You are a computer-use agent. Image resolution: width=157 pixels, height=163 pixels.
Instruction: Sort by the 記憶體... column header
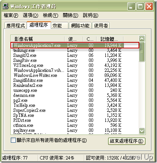coord(110,39)
